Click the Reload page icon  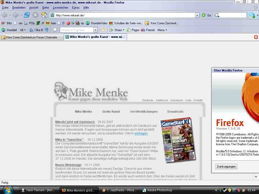(x=27, y=15)
